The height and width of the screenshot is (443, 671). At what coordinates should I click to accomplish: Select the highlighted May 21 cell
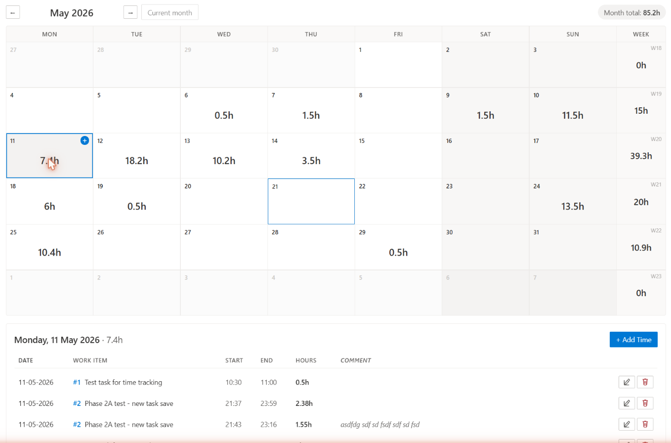coord(311,201)
